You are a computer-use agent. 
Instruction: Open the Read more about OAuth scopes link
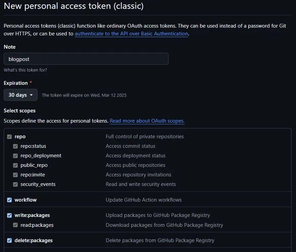tap(147, 121)
